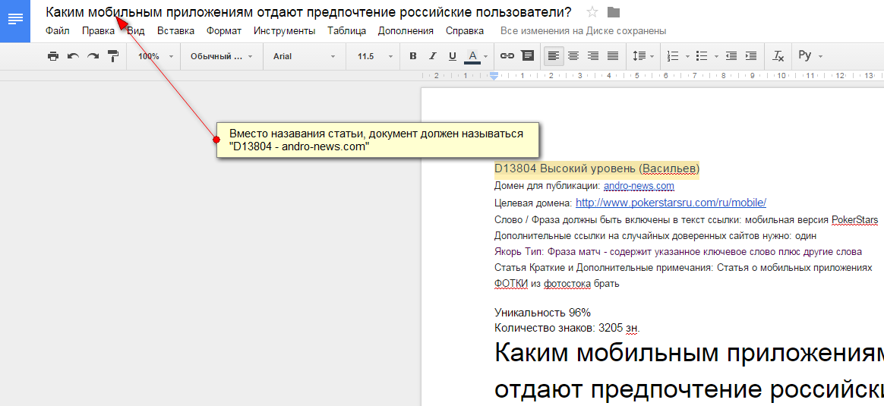Open the Инструменты menu
884x406 pixels.
(284, 31)
